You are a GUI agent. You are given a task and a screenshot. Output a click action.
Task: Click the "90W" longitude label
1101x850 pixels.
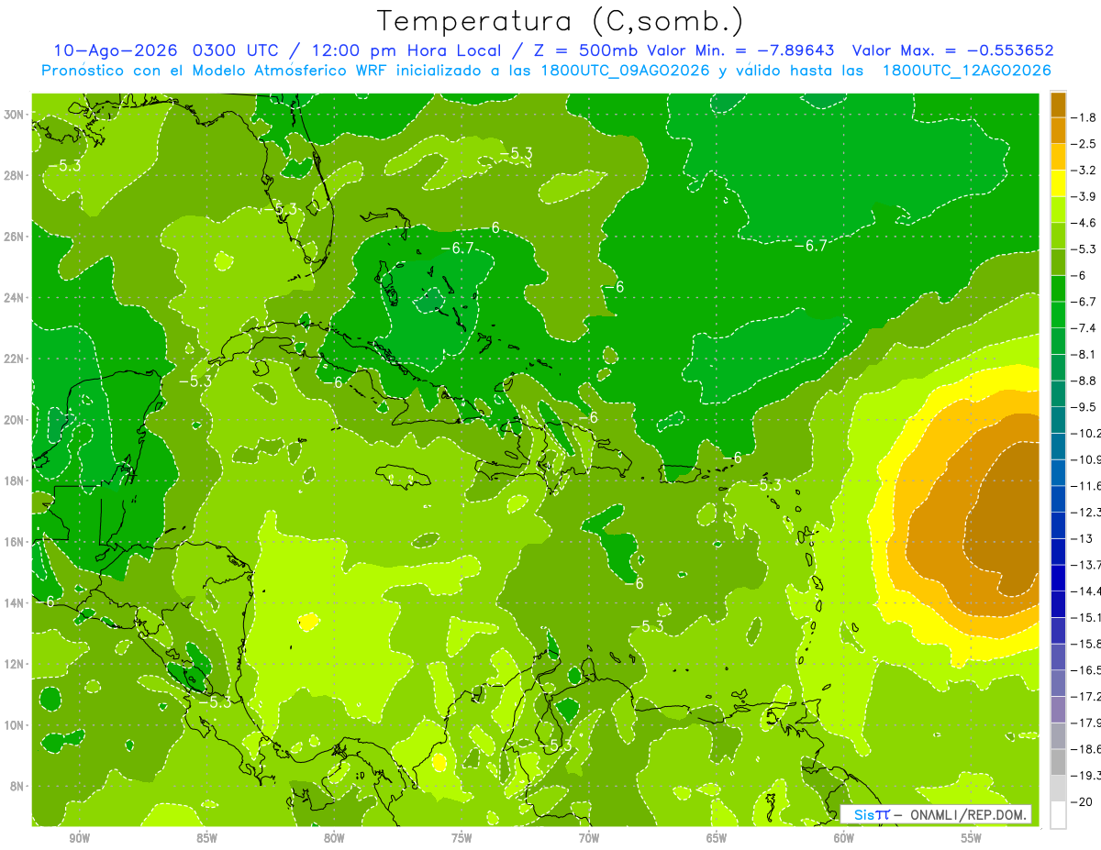tap(79, 838)
